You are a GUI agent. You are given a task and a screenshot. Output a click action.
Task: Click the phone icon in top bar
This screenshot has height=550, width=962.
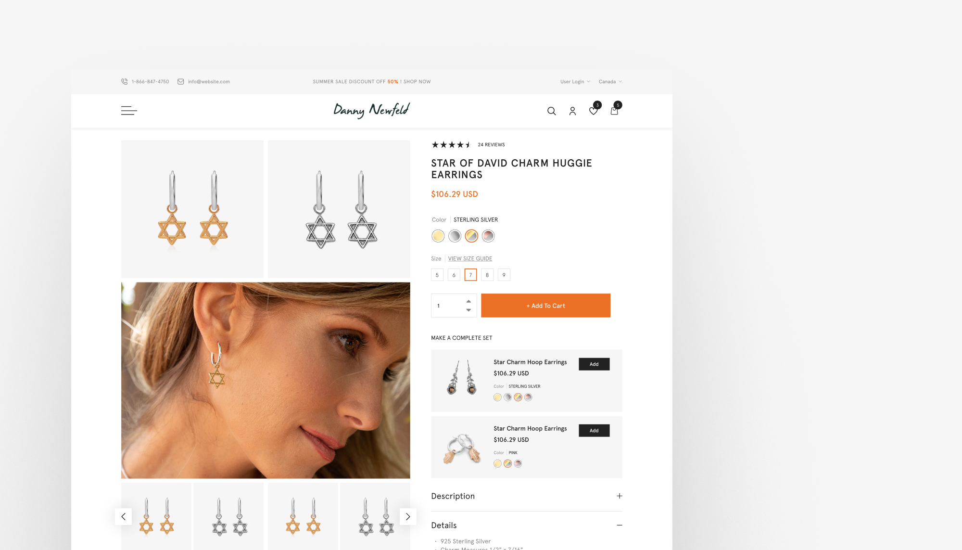(x=125, y=82)
